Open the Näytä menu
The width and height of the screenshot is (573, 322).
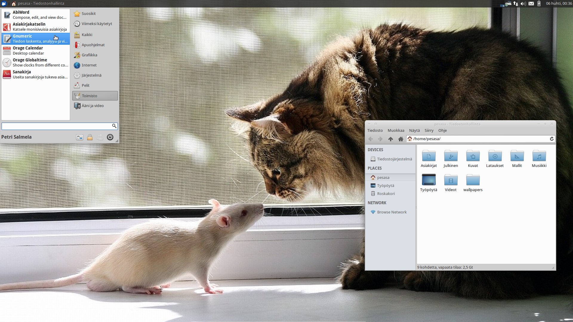414,131
